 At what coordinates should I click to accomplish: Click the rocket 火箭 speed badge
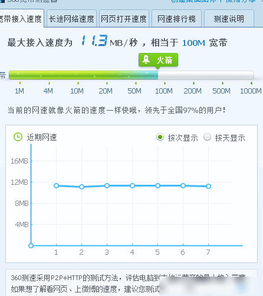tap(158, 60)
